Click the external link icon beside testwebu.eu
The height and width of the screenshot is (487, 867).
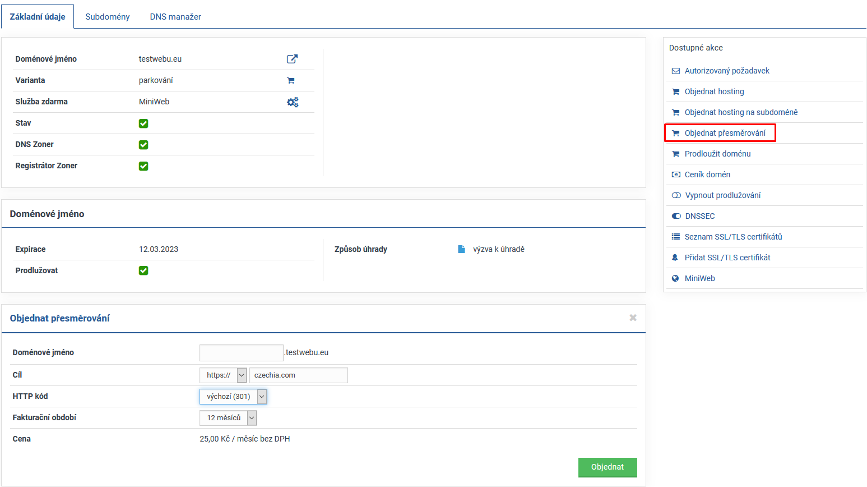pyautogui.click(x=292, y=59)
